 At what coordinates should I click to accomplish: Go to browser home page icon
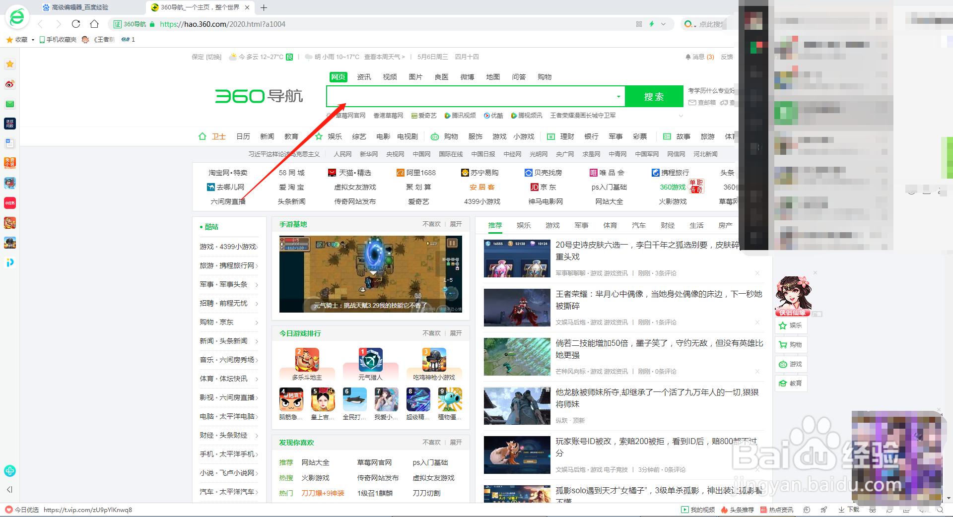click(94, 24)
